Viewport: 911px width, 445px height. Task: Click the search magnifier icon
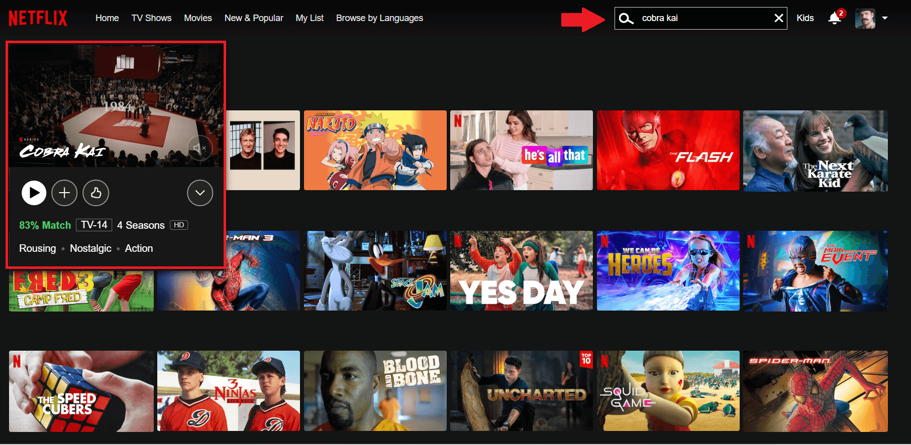pyautogui.click(x=626, y=19)
